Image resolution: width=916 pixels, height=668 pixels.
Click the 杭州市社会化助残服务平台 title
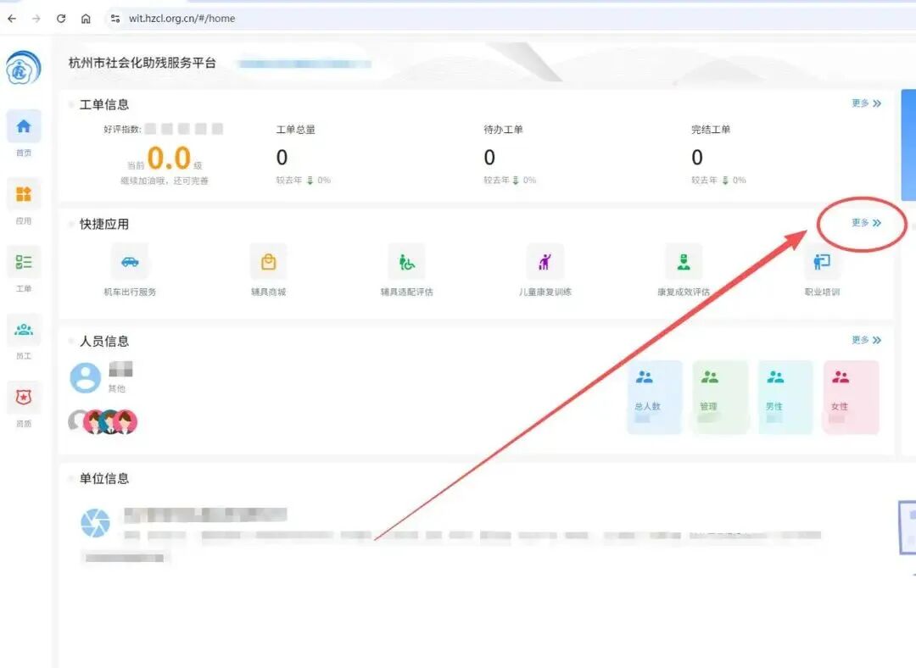[142, 63]
